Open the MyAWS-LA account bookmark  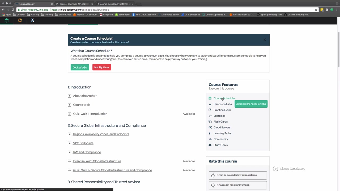[x=85, y=15]
